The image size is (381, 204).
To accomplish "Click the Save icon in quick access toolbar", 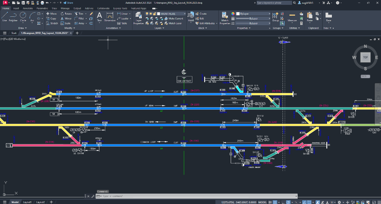I will pyautogui.click(x=23, y=3).
